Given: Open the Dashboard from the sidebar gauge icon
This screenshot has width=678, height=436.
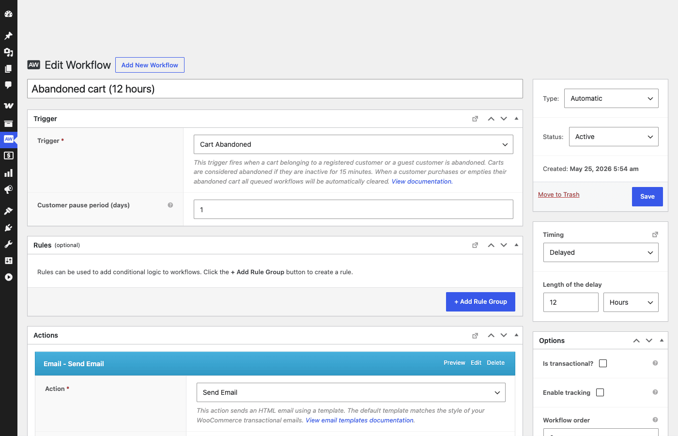Looking at the screenshot, I should (x=8, y=14).
